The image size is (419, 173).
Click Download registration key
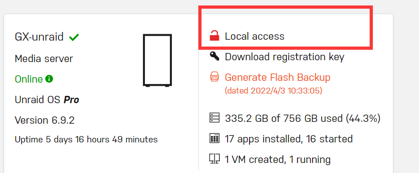(x=285, y=57)
